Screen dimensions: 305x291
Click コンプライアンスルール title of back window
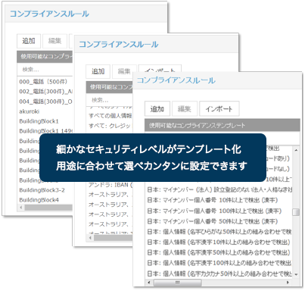(49, 14)
